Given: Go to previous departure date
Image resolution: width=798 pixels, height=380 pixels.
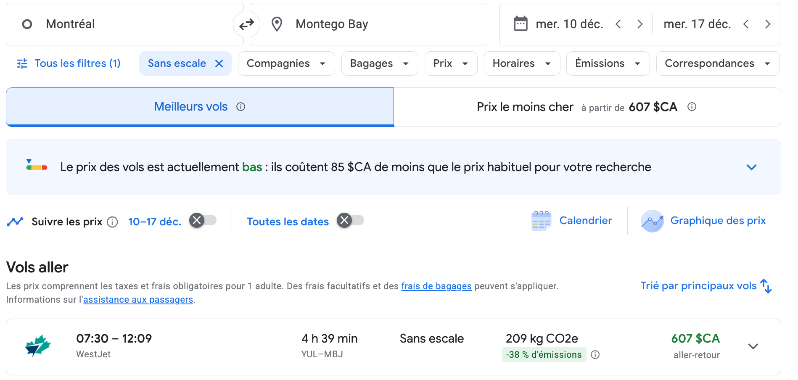Looking at the screenshot, I should (x=618, y=24).
